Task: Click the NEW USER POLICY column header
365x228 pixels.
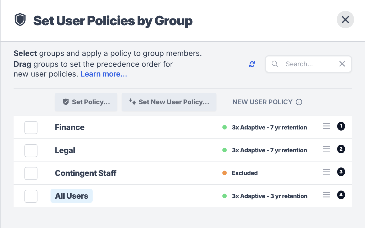Action: coord(263,102)
